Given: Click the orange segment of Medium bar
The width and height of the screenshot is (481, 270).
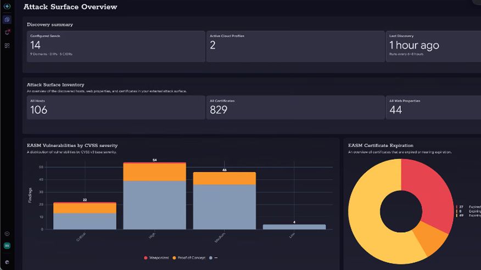Looking at the screenshot, I should point(224,178).
